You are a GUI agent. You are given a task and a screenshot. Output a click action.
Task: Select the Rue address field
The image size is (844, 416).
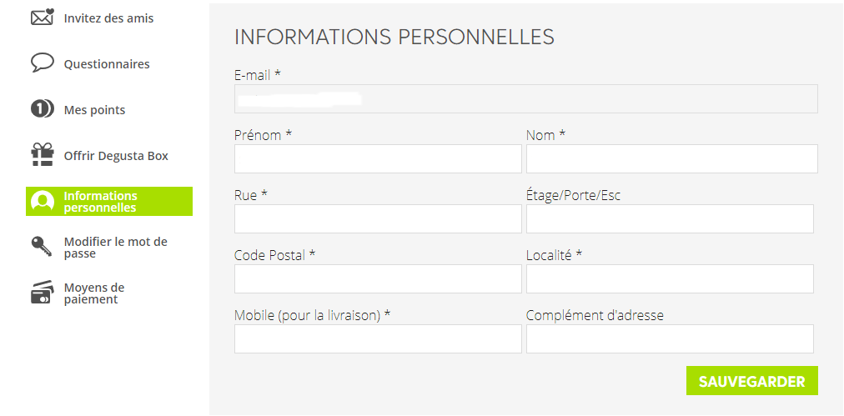pos(378,219)
